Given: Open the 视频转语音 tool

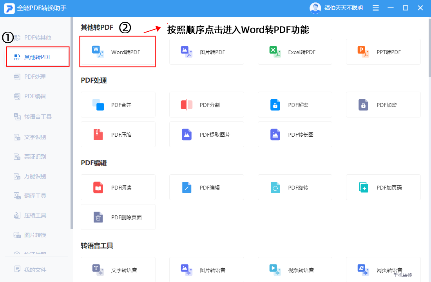Looking at the screenshot, I should (295, 270).
